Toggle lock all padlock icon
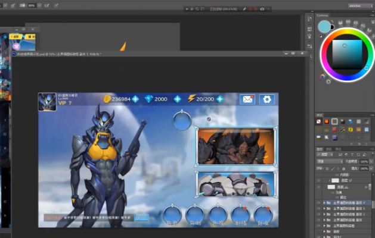The height and width of the screenshot is (238, 375). (x=343, y=168)
